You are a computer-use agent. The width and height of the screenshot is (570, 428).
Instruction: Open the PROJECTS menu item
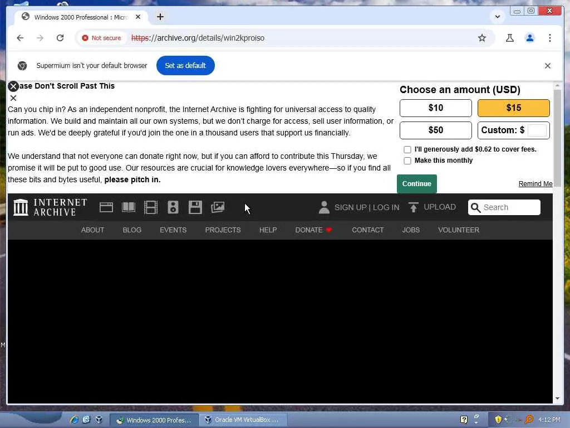(x=223, y=230)
